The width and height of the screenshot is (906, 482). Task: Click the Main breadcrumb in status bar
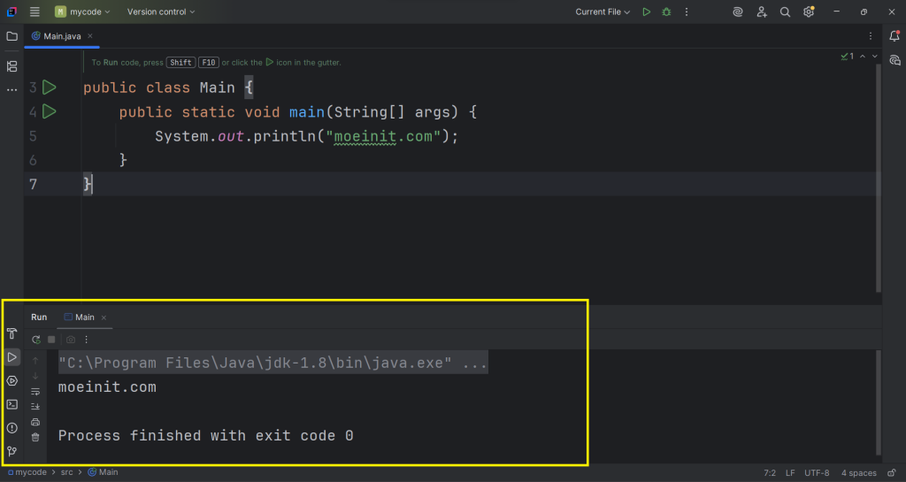103,472
